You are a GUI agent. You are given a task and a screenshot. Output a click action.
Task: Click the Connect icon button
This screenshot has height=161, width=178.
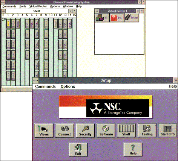click(x=64, y=131)
